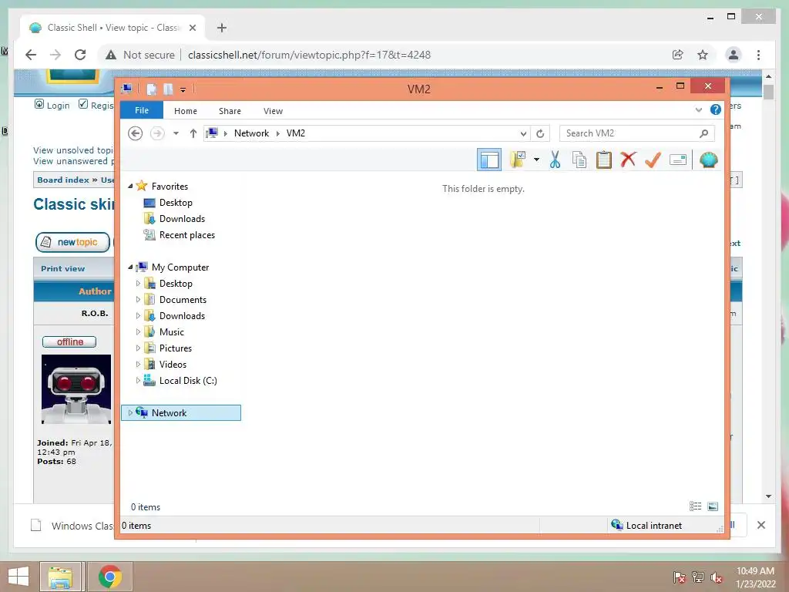Click File Explorer icon on taskbar

pos(60,577)
